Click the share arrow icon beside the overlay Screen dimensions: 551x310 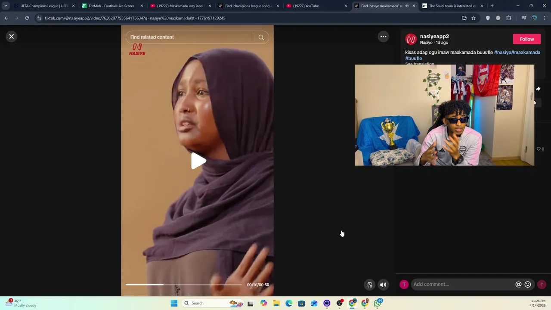click(538, 89)
